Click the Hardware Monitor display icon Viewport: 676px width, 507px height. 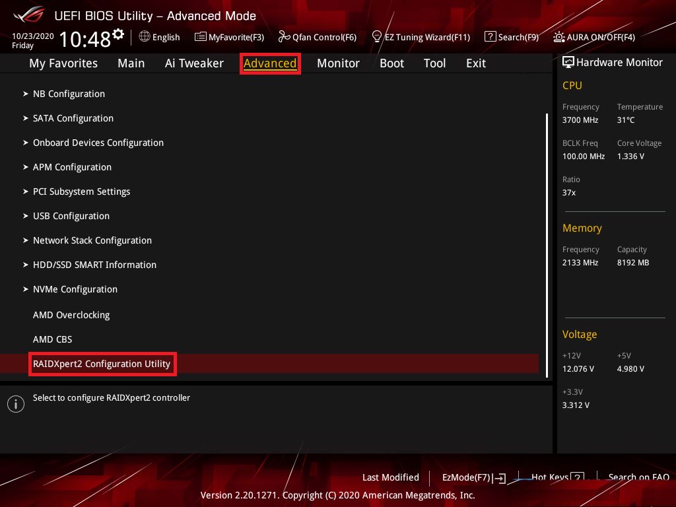coord(568,63)
